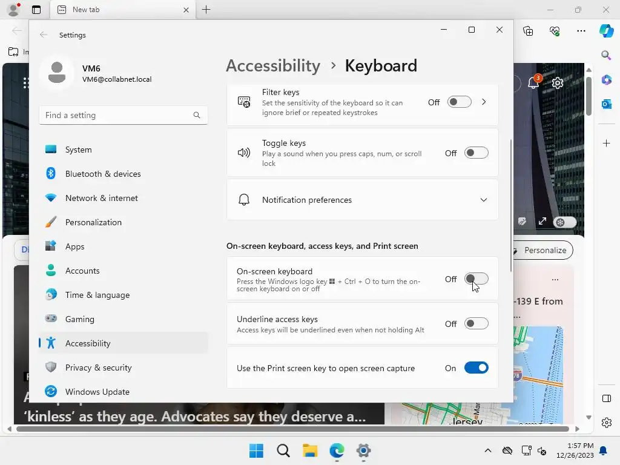Select Apps in settings sidebar
This screenshot has width=620, height=465.
pos(124,246)
